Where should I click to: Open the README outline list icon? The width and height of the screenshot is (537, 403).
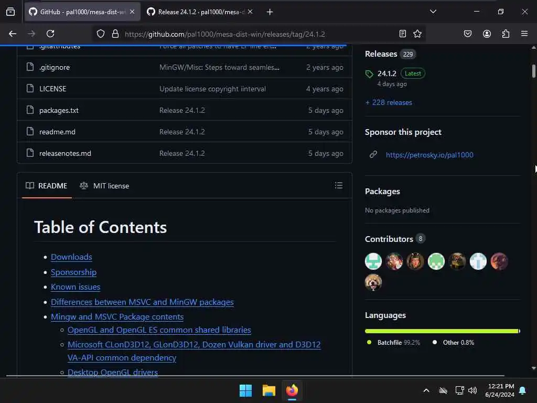pos(339,185)
